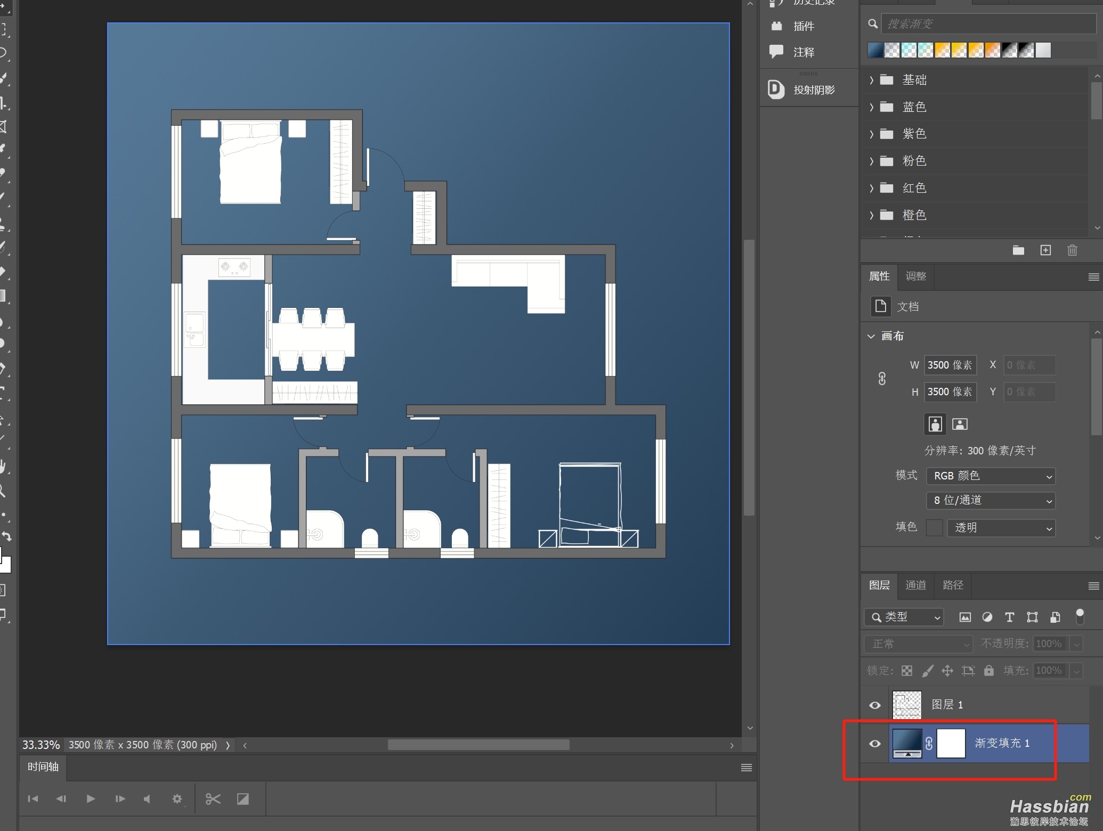Lock layer position
The width and height of the screenshot is (1103, 831).
947,671
